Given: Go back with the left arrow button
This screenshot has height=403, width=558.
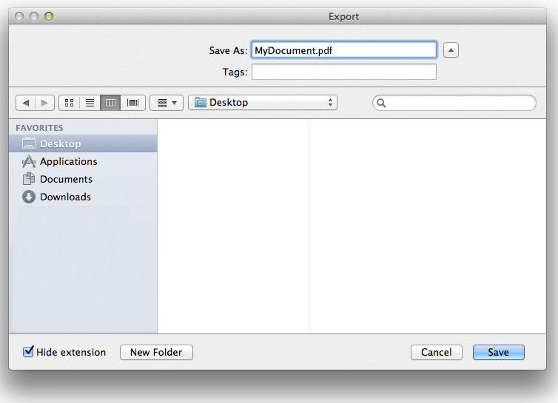Looking at the screenshot, I should tap(26, 103).
